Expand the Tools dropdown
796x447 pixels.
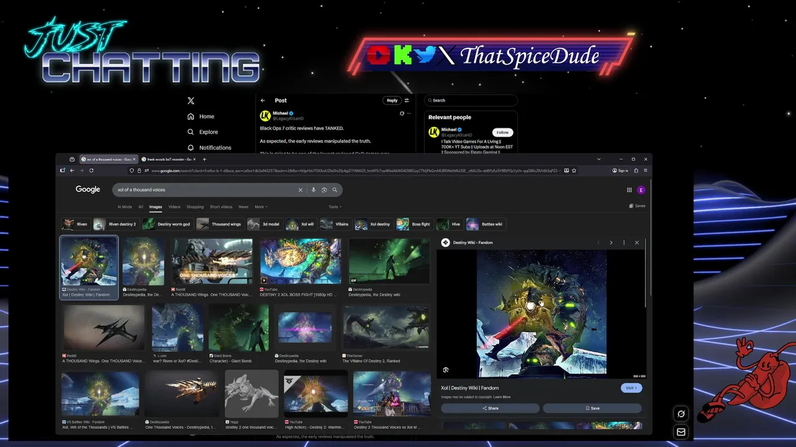tap(335, 207)
